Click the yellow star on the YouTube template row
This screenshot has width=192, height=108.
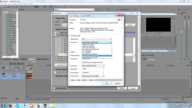coord(62,55)
